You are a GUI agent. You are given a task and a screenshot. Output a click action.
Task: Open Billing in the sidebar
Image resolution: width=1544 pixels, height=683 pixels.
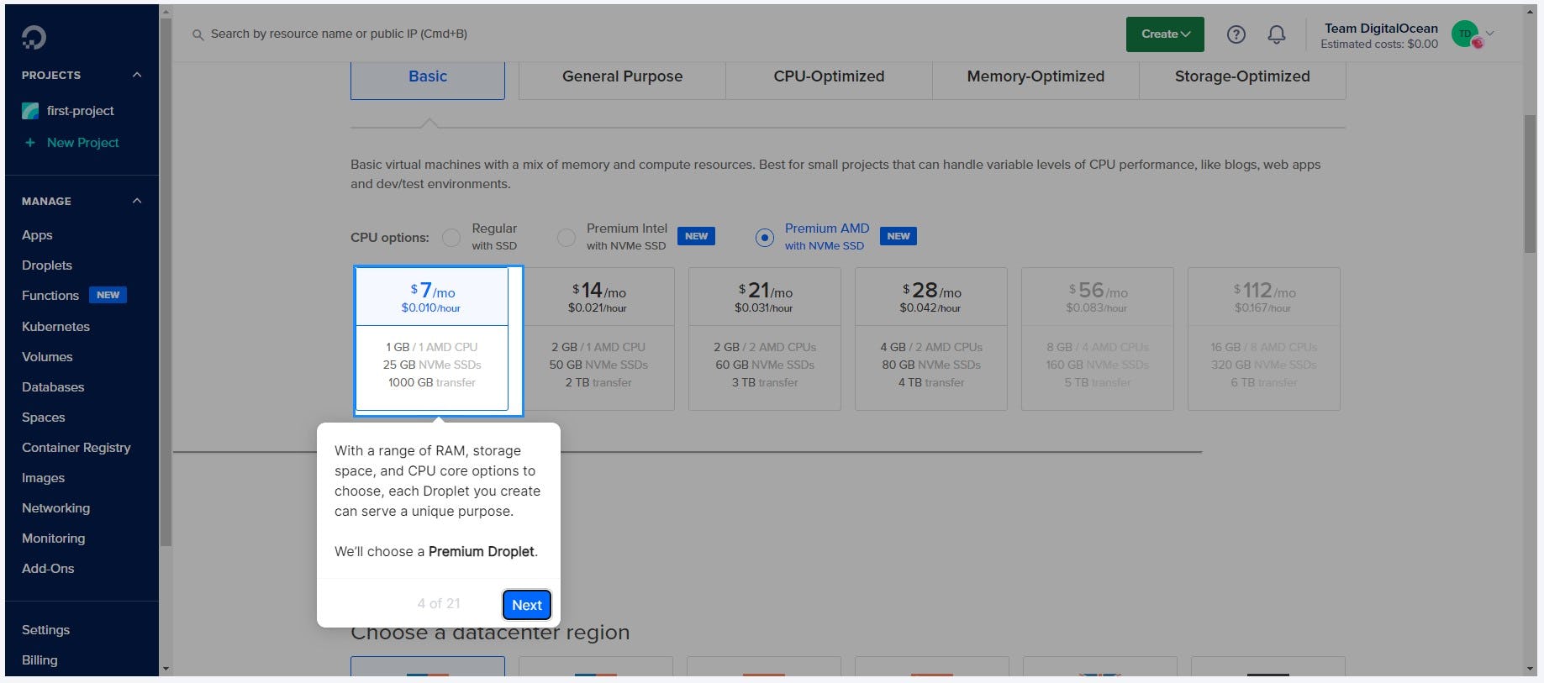[x=40, y=660]
